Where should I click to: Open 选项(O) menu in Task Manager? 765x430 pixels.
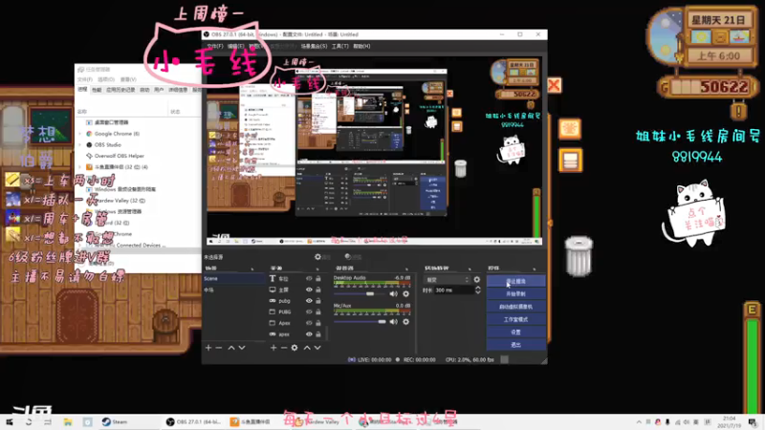click(x=106, y=79)
